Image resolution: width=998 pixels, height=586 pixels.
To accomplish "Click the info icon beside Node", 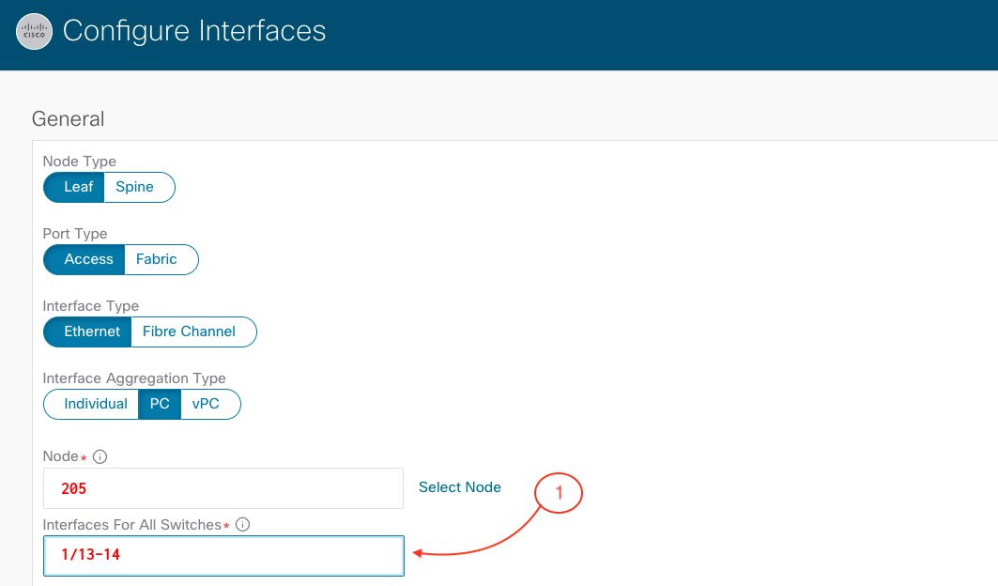I will pos(100,457).
